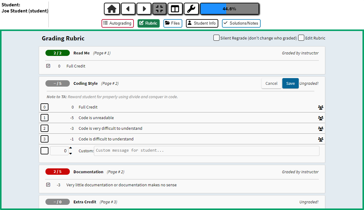Image resolution: width=364 pixels, height=210 pixels.
Task: Open the Solutions/Notes panel tab
Action: [241, 23]
